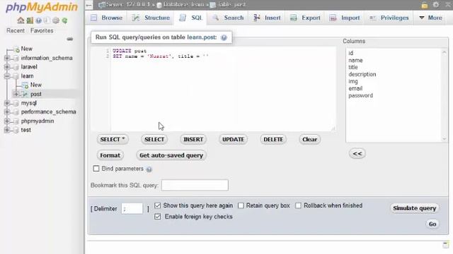The width and height of the screenshot is (453, 254).
Task: Click in the SQL query editor
Action: (x=214, y=89)
